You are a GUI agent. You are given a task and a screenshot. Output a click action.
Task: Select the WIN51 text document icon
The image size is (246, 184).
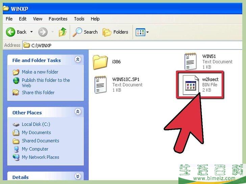point(191,61)
